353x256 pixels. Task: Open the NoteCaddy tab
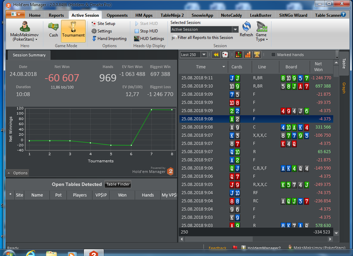click(231, 15)
